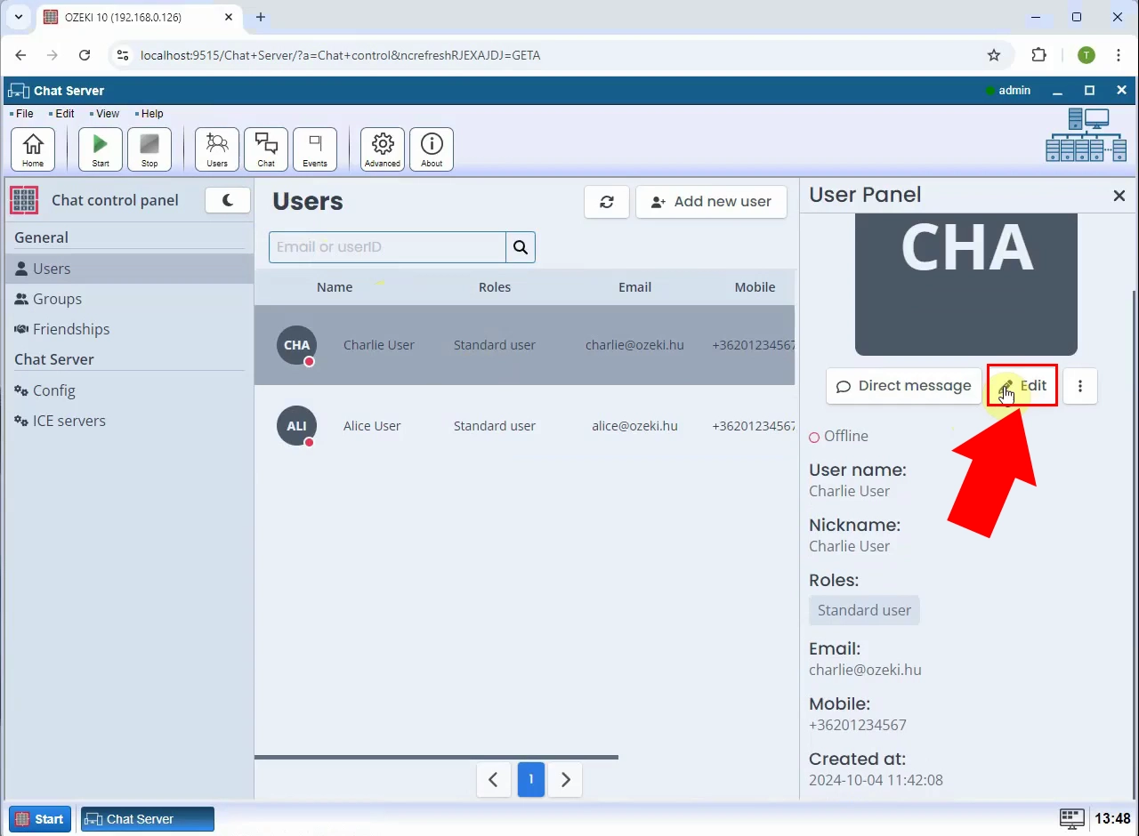Click the table's horizontal scrollbar
Screen dimensions: 1139x836
[436, 758]
